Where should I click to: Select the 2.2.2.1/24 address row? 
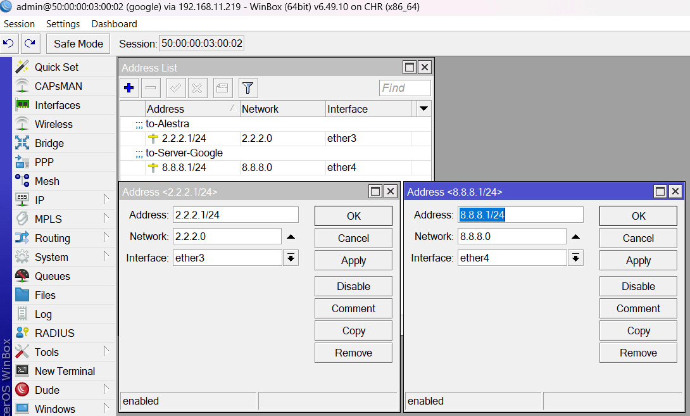tap(275, 138)
